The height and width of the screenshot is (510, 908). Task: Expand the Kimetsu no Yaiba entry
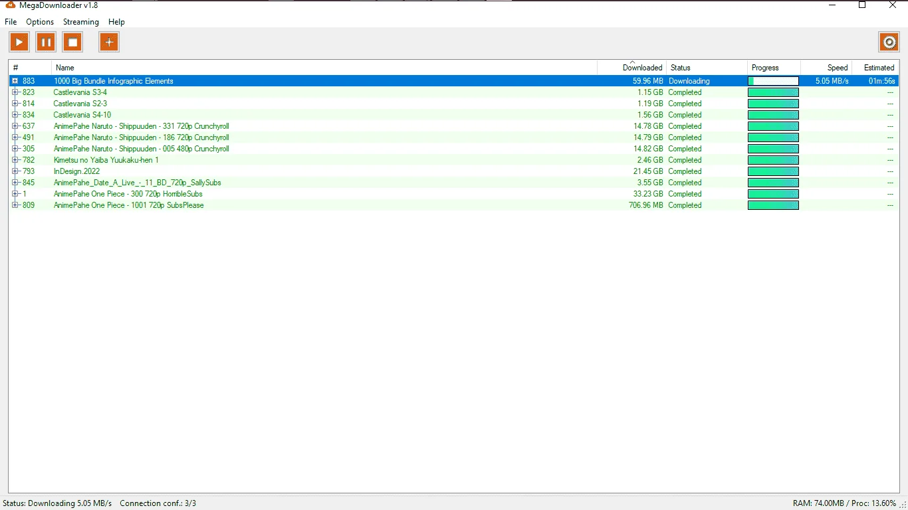tap(15, 160)
